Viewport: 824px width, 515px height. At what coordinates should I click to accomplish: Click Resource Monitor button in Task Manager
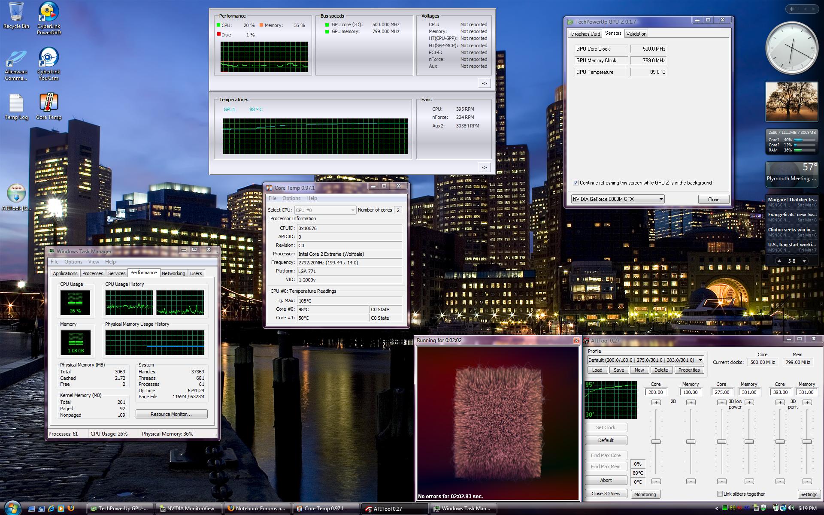pyautogui.click(x=171, y=414)
